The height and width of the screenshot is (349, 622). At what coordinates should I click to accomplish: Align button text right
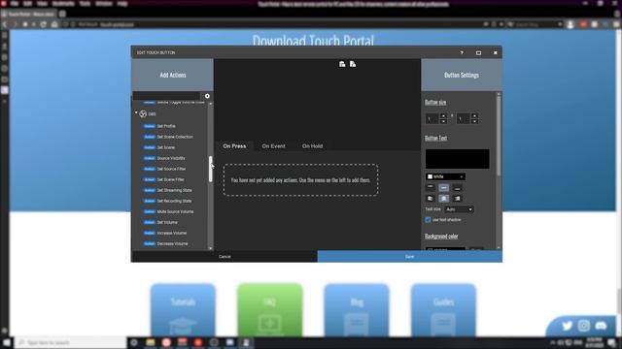458,198
